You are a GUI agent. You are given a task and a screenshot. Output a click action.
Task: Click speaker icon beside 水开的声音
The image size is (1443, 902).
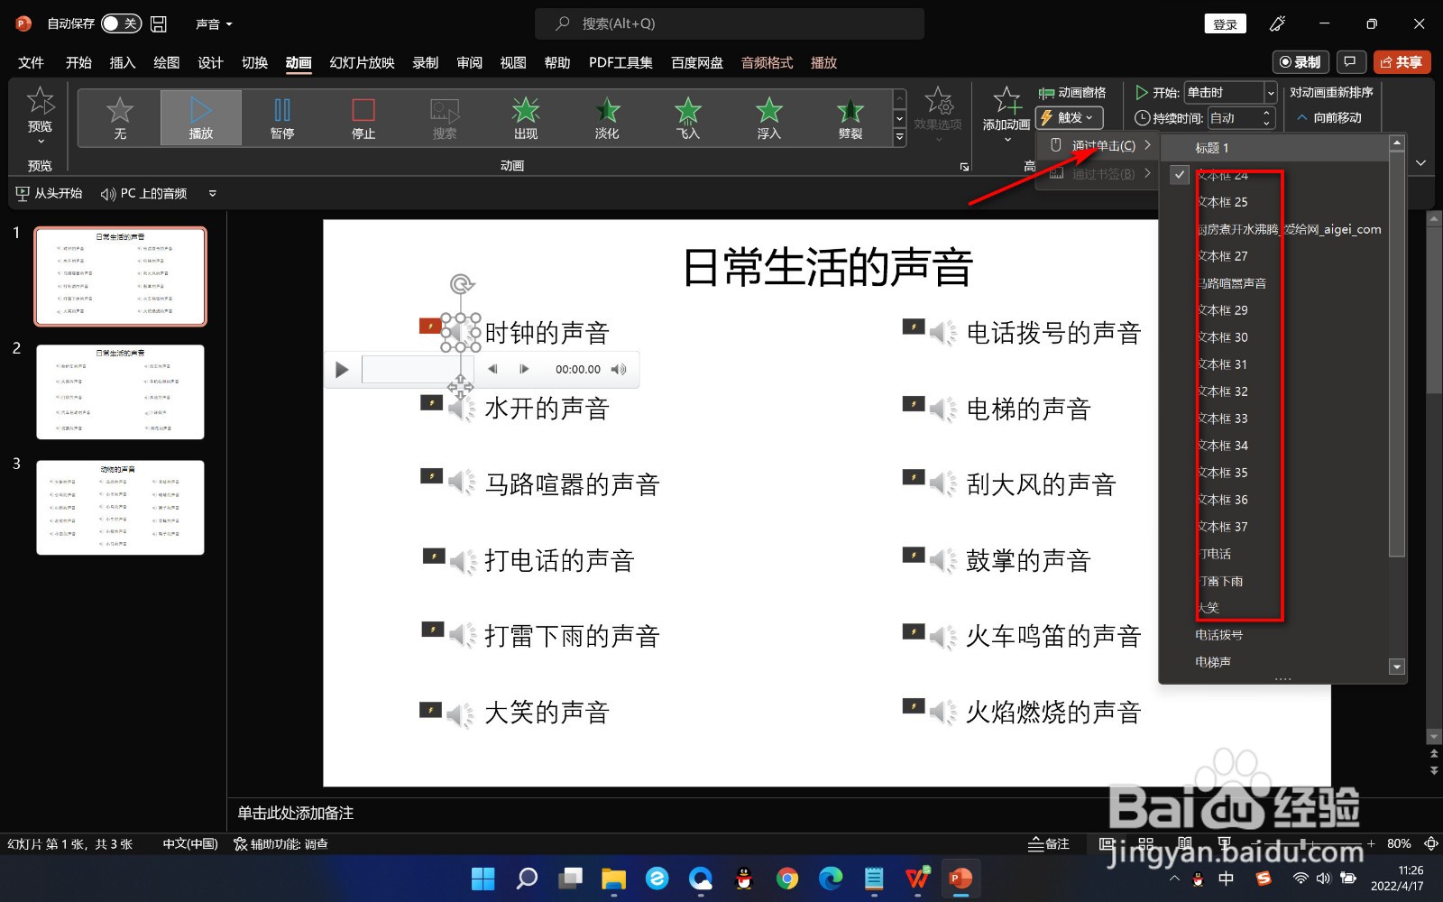[463, 409]
